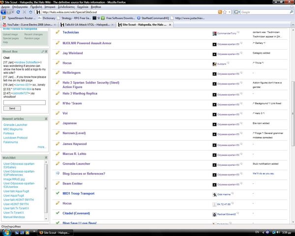
Task: Open the tab list dropdown at right
Action: click(x=293, y=25)
